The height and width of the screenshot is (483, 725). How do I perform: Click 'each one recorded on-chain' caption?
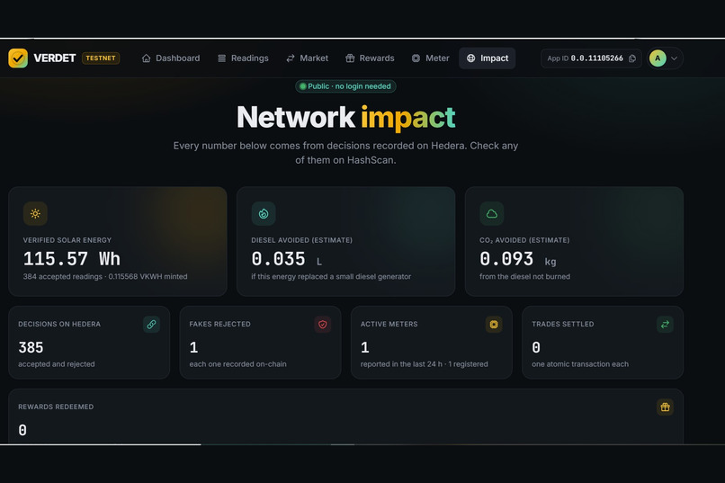click(237, 364)
